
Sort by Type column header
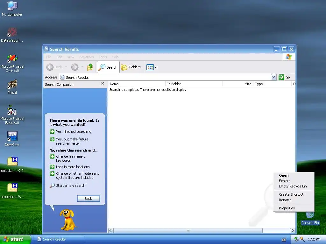click(x=273, y=84)
